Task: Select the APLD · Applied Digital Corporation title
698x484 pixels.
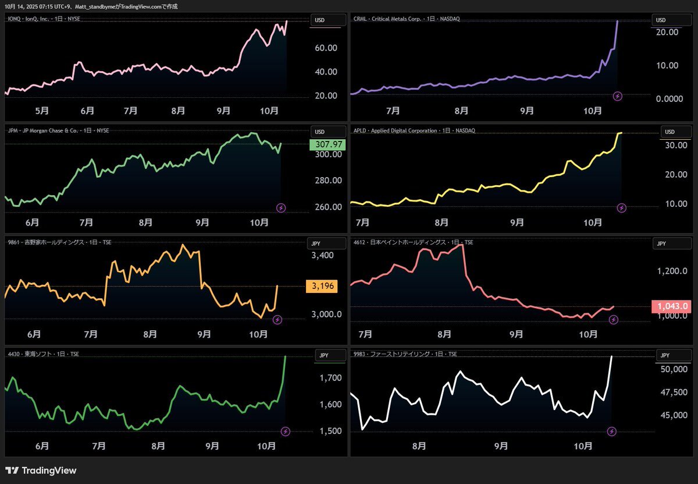Action: 414,130
